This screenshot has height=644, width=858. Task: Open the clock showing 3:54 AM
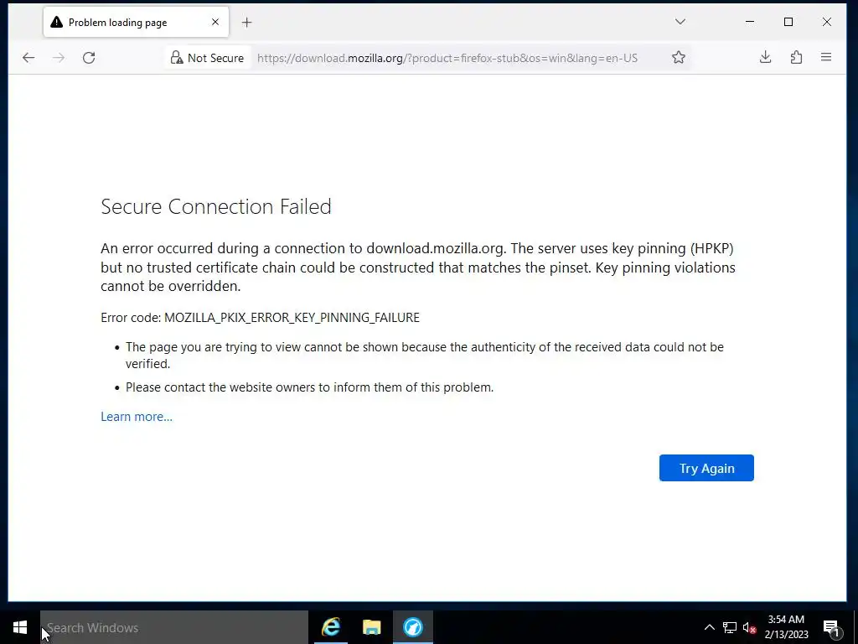click(x=786, y=627)
